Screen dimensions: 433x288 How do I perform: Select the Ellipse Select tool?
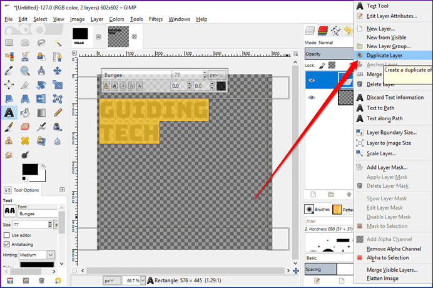25,43
